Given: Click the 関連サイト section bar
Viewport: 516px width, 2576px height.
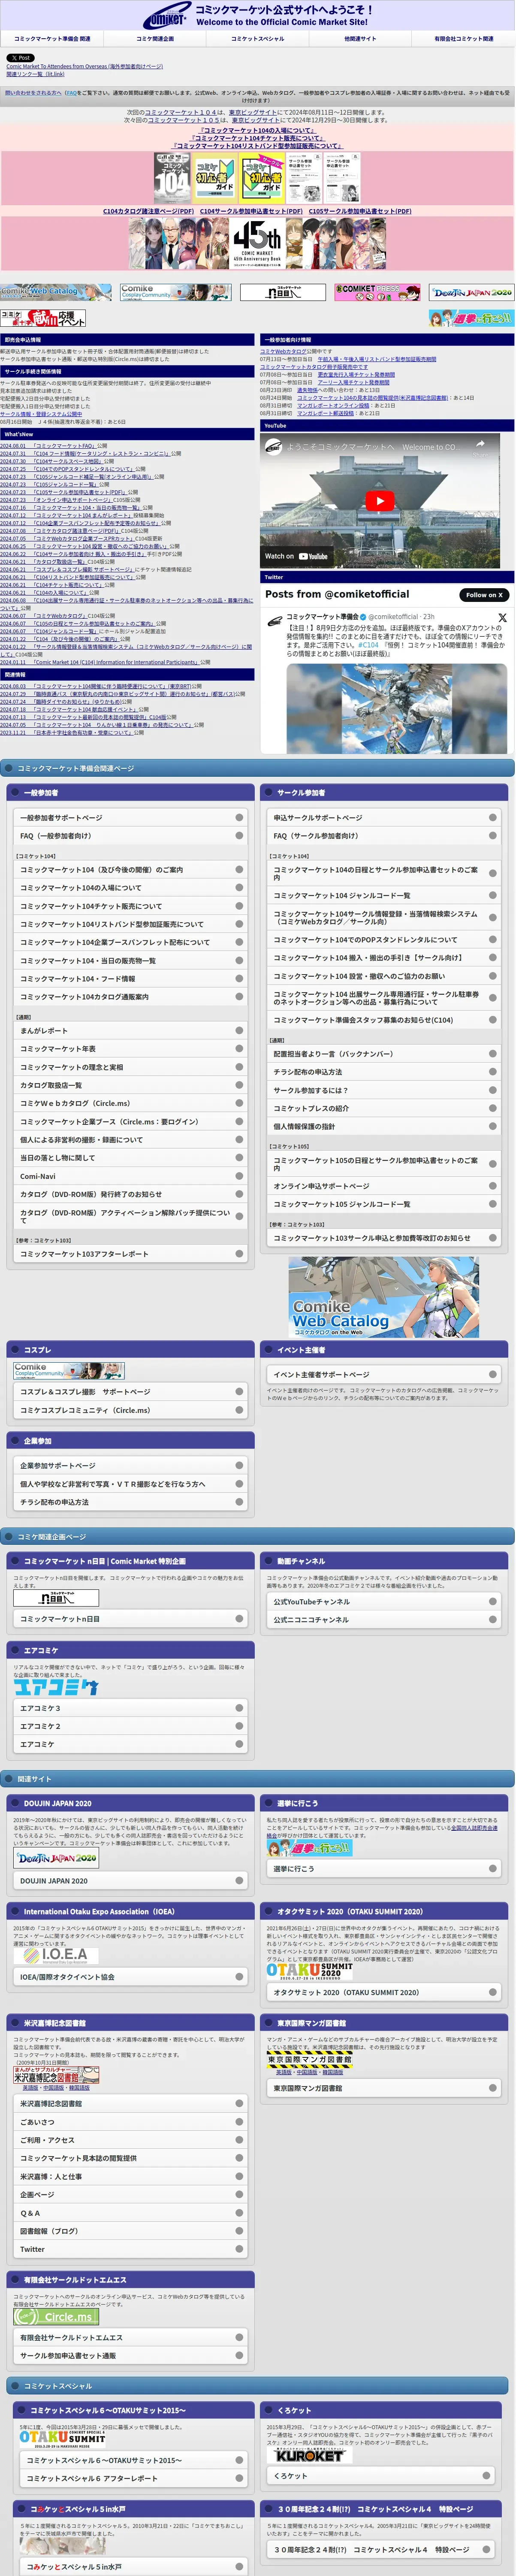Looking at the screenshot, I should click(257, 1779).
